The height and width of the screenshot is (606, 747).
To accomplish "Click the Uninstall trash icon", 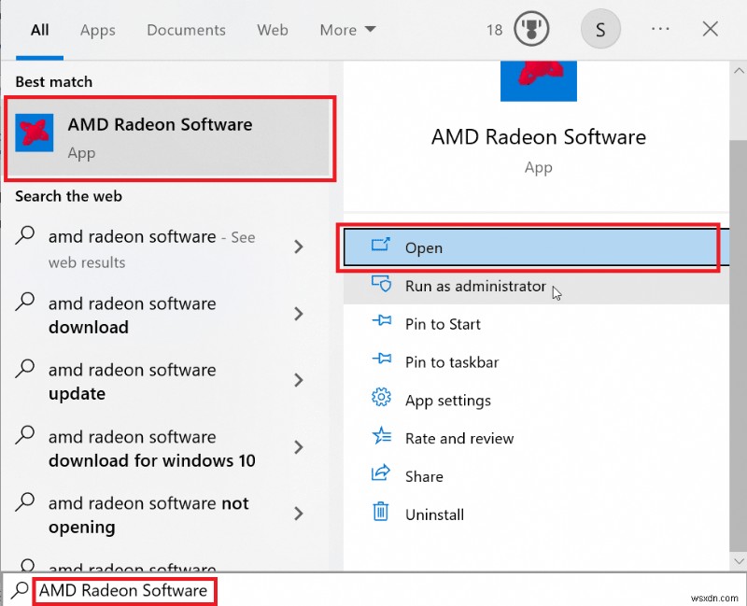I will [382, 514].
